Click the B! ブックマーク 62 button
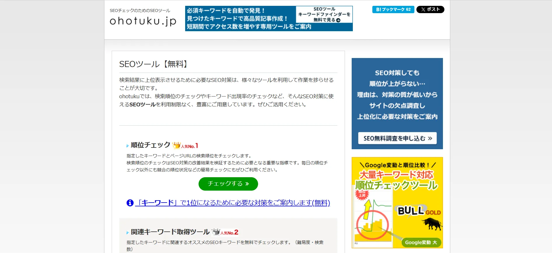The image size is (552, 253). (393, 9)
